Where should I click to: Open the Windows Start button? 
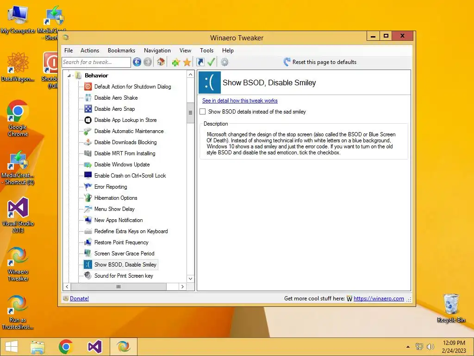tap(12, 347)
